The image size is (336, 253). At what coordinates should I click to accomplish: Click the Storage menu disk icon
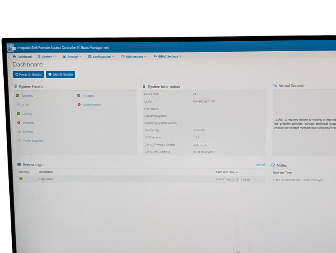point(64,57)
